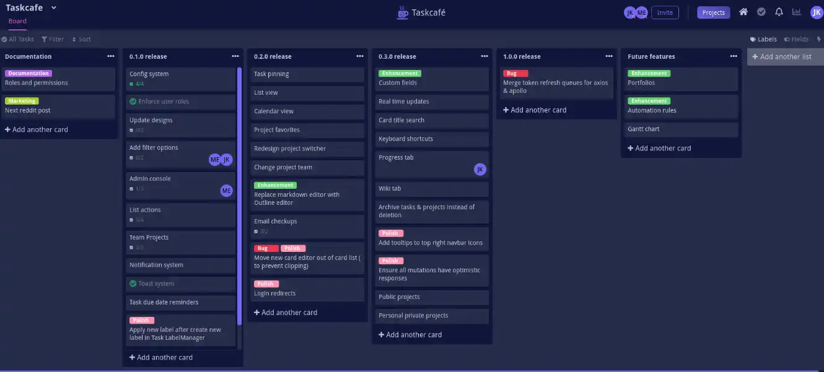Click the JK member avatar beside Invite

(x=630, y=12)
